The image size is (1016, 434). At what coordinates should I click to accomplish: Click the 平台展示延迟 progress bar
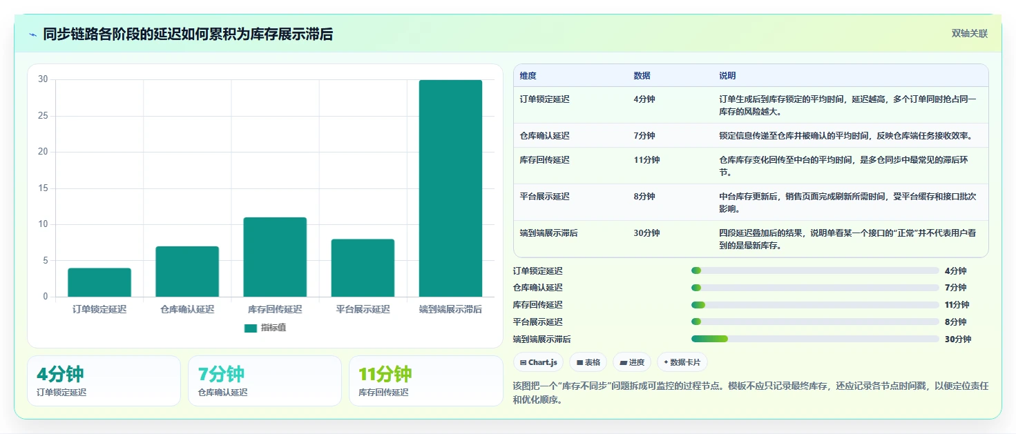pos(815,322)
